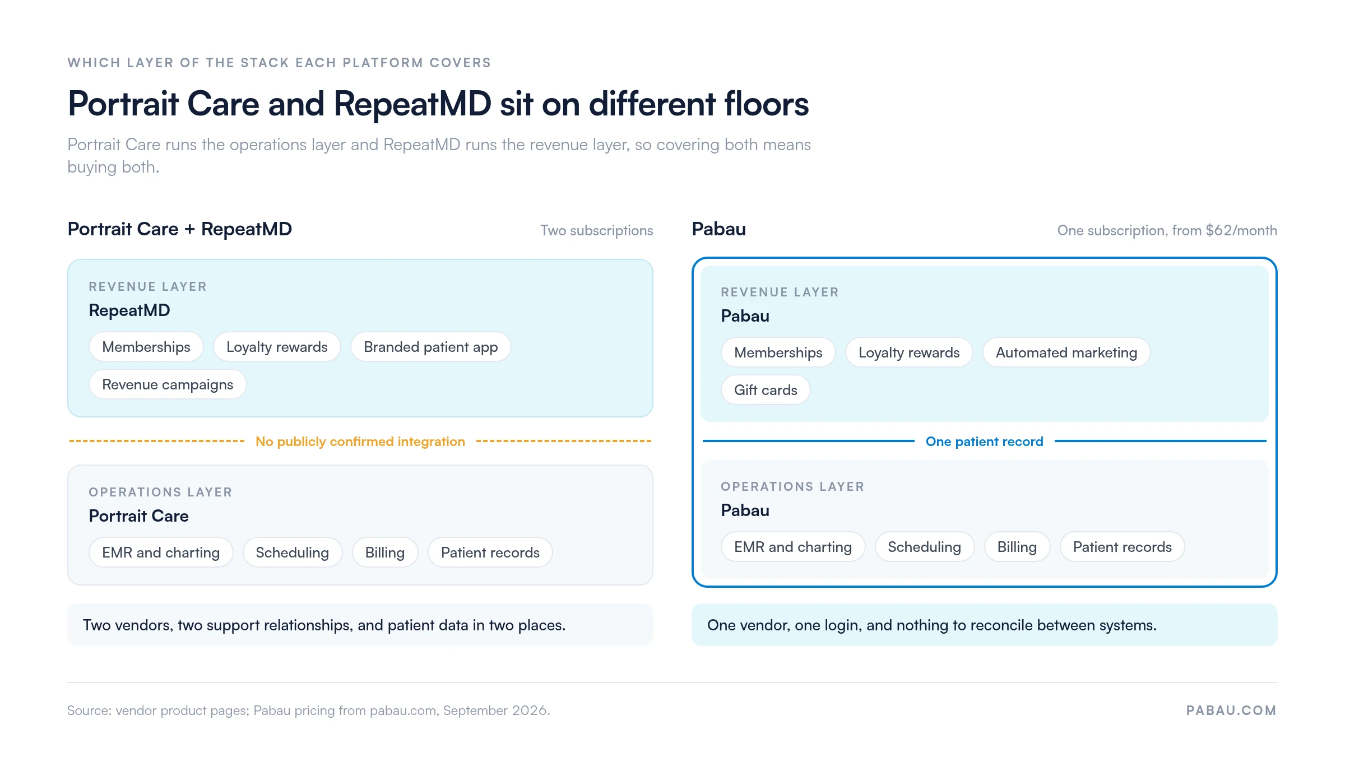
Task: Click the 'One patient record' label
Action: (x=985, y=442)
